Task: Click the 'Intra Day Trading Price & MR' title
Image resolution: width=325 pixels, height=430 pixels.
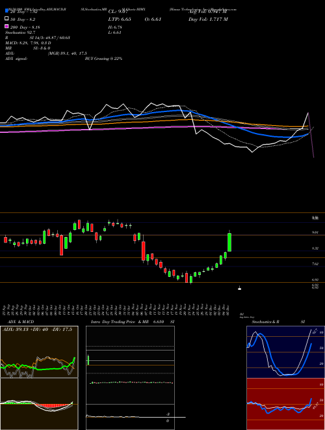Action: click(120, 322)
